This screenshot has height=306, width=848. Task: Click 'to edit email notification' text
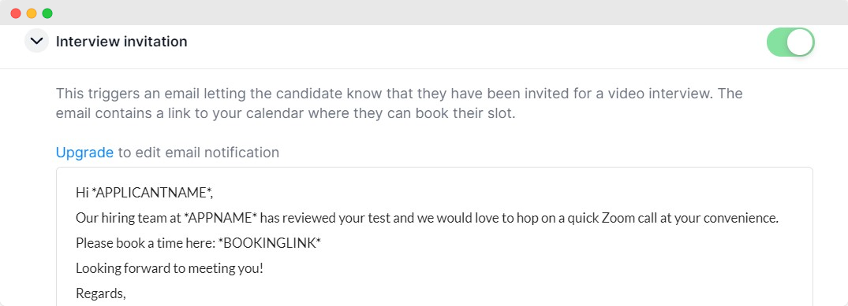point(199,153)
